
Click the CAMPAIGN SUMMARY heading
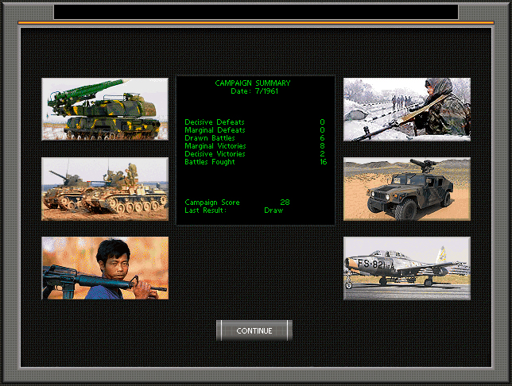point(252,83)
